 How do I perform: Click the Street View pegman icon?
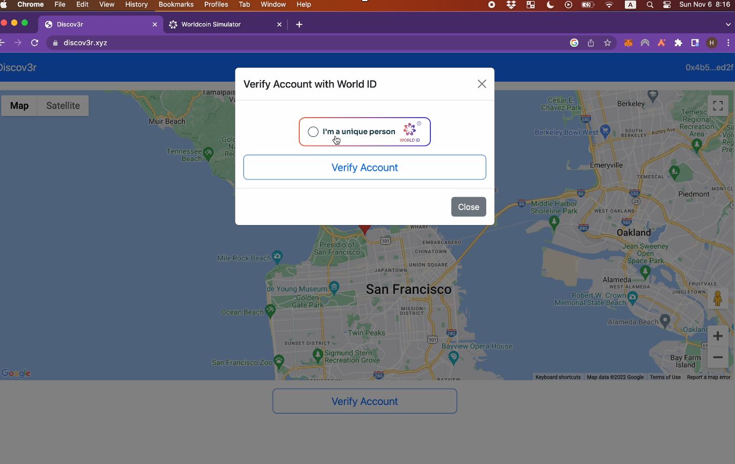[x=718, y=298]
